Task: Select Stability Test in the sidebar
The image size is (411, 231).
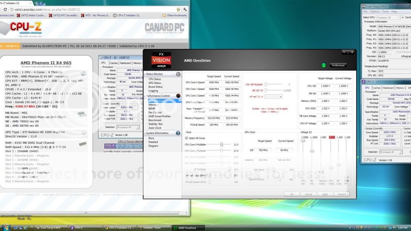Action: pyautogui.click(x=155, y=124)
